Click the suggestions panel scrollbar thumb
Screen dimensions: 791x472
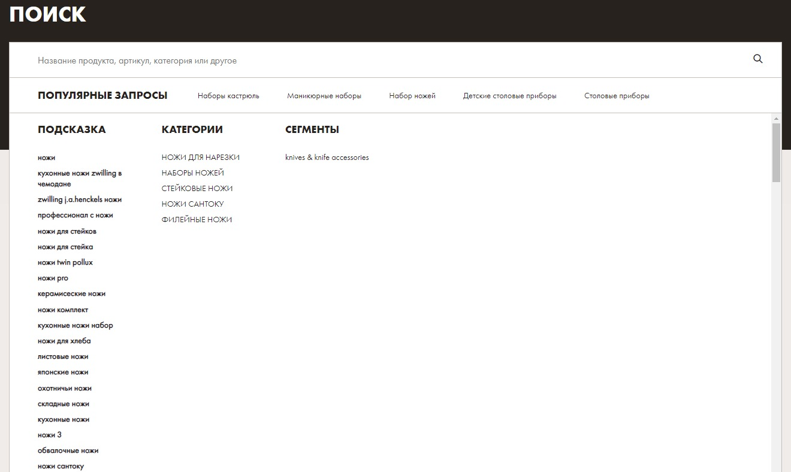coord(776,153)
